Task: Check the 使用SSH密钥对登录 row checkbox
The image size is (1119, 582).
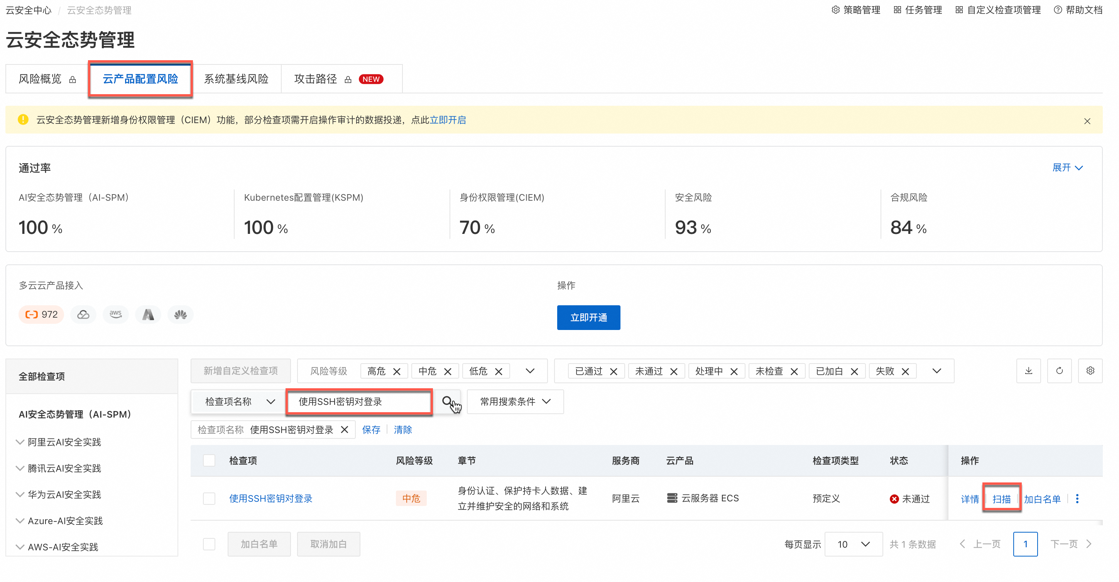Action: (x=209, y=498)
